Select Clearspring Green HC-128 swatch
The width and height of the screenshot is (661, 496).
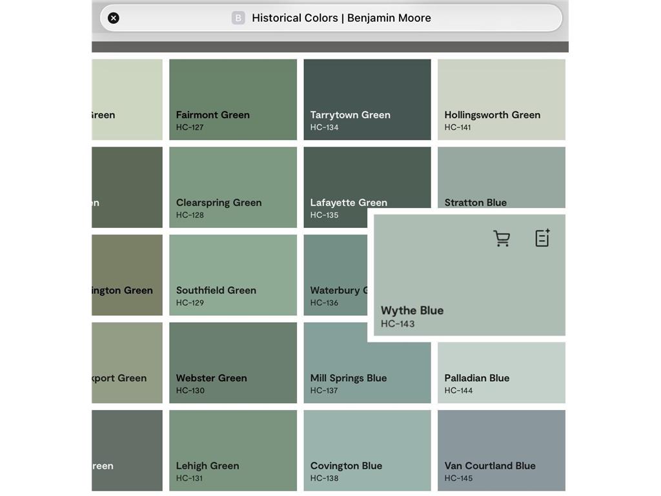[233, 187]
